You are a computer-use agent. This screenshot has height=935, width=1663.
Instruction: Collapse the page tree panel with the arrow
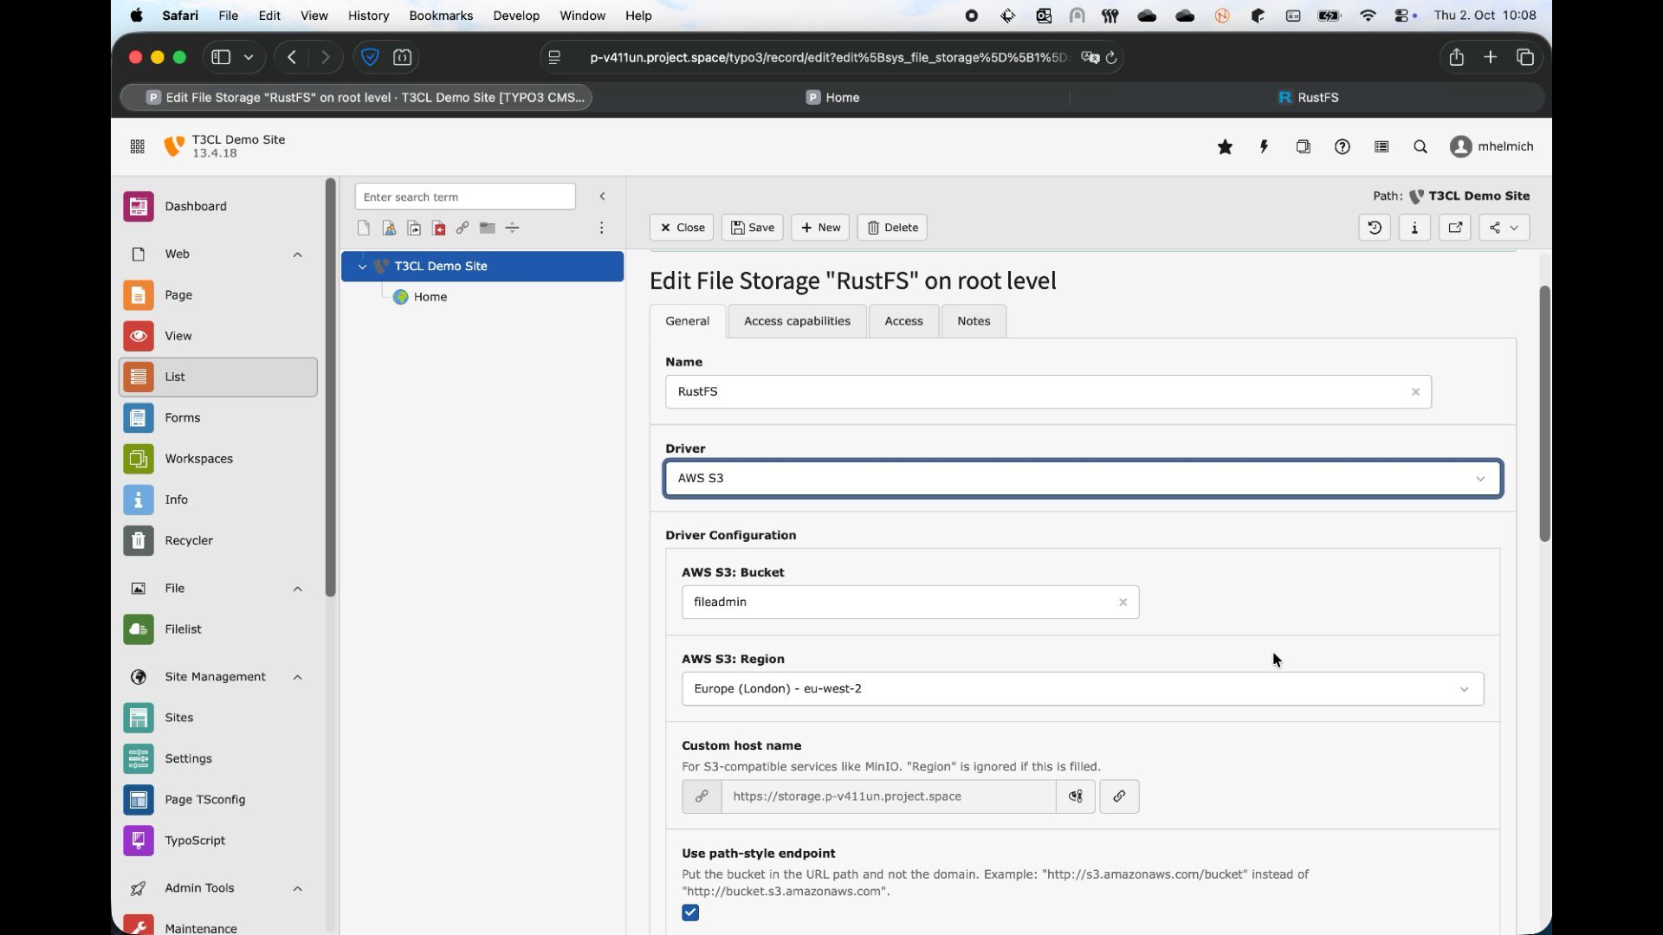point(602,197)
